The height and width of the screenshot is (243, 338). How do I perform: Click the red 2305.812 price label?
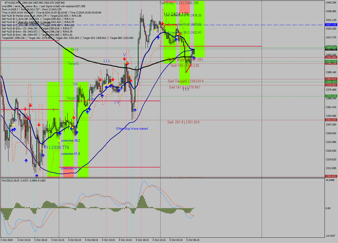coord(331,176)
